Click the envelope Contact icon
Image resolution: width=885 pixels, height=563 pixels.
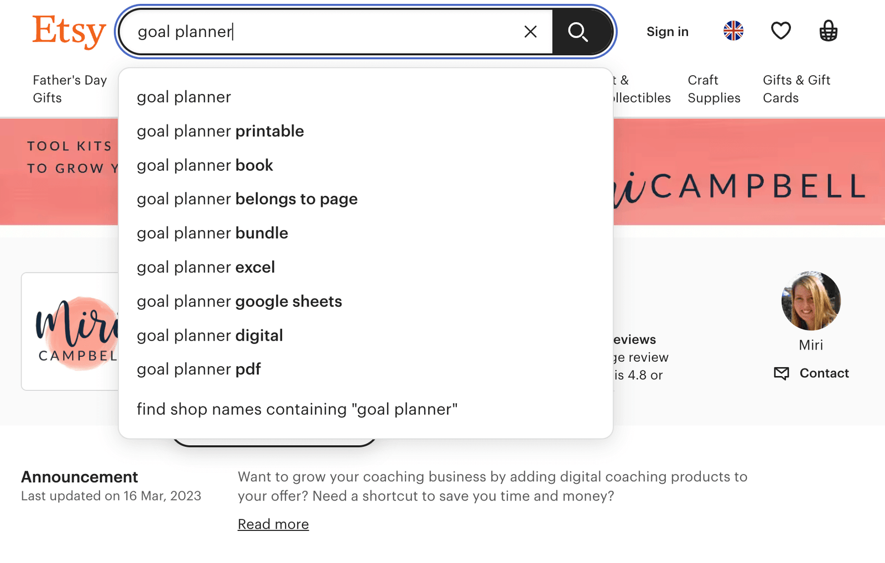pos(782,373)
